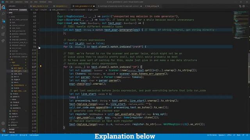Open the Search view in the activity bar

pyautogui.click(x=3, y=14)
